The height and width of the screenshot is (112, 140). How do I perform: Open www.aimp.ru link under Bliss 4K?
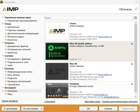[105, 74]
